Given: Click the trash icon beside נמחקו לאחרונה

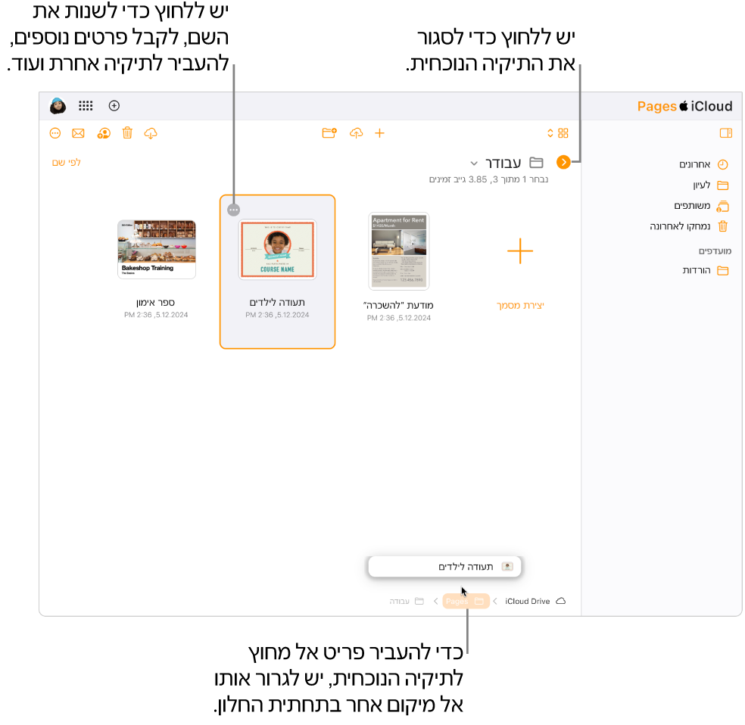Looking at the screenshot, I should click(723, 226).
